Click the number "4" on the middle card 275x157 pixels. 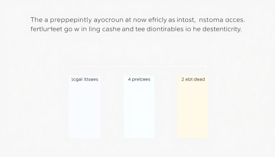(129, 79)
